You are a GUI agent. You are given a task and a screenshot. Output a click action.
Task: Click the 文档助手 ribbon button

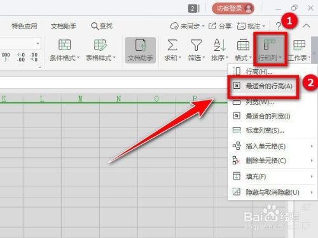click(x=141, y=50)
